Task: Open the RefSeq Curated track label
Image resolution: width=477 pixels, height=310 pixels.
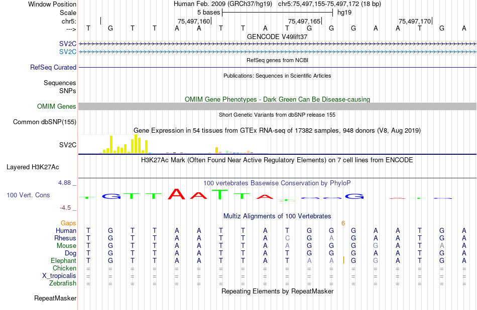Action: click(53, 67)
